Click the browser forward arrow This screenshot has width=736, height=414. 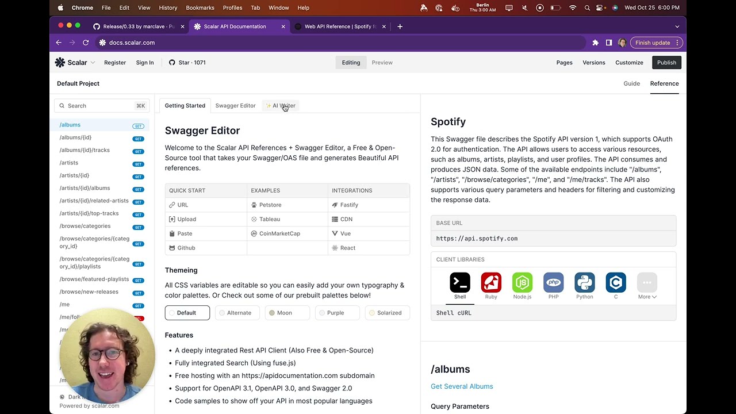pyautogui.click(x=72, y=43)
